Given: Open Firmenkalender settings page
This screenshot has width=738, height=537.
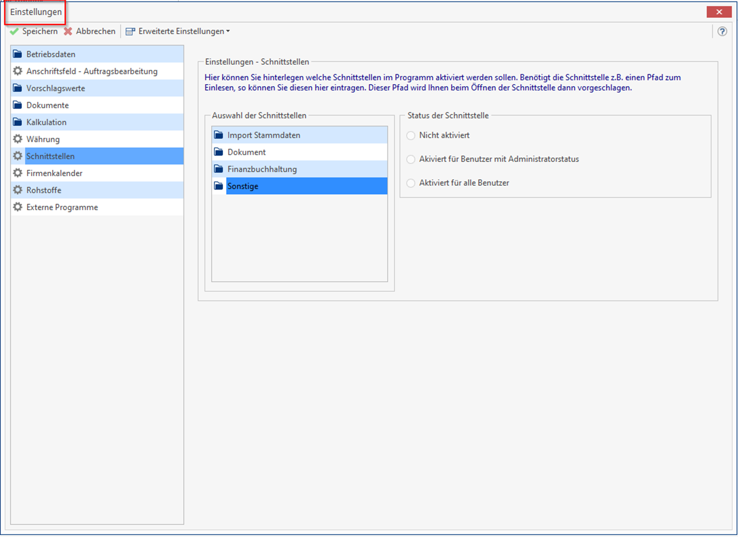Looking at the screenshot, I should point(54,173).
